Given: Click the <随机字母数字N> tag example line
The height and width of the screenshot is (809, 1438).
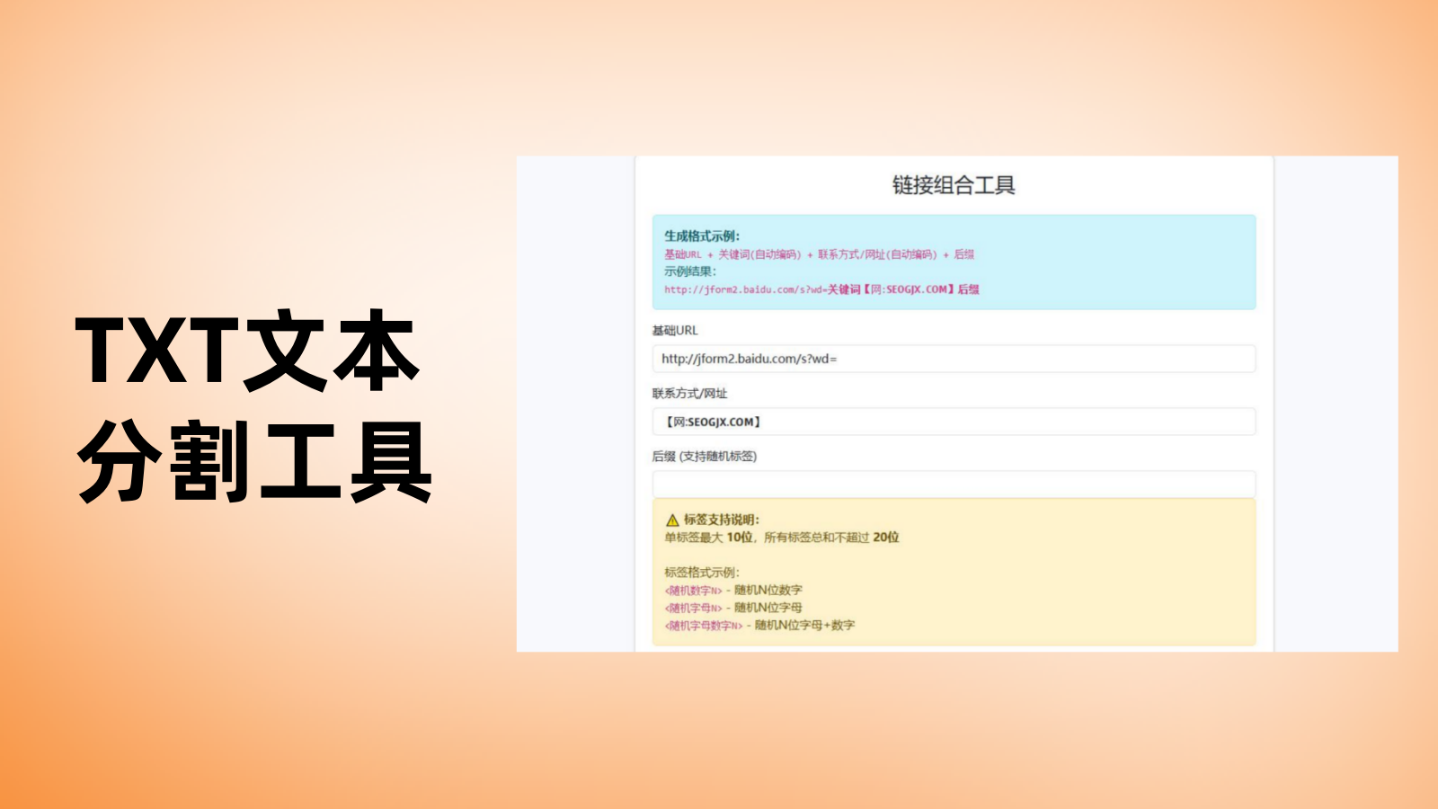Looking at the screenshot, I should click(759, 625).
